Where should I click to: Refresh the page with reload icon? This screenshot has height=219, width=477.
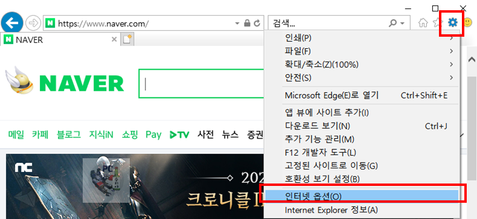pos(257,23)
